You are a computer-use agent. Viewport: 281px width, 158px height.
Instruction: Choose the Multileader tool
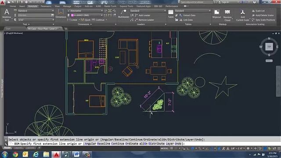123,14
